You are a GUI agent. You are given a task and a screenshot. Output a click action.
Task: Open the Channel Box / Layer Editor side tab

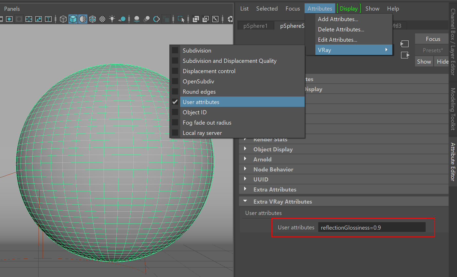453,42
